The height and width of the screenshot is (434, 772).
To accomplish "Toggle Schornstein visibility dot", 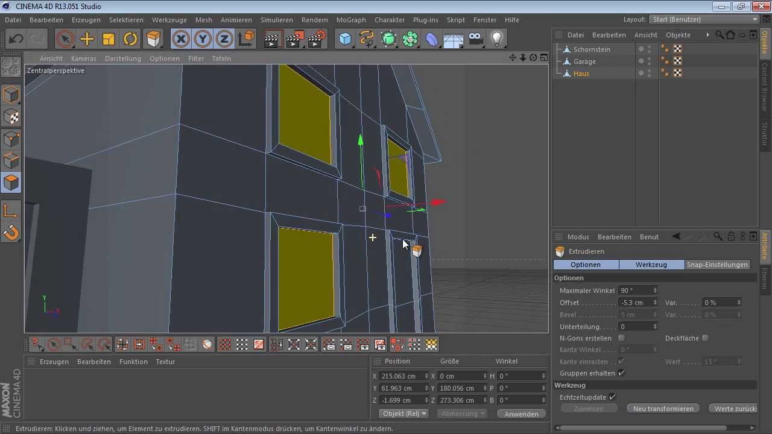I will [x=641, y=48].
